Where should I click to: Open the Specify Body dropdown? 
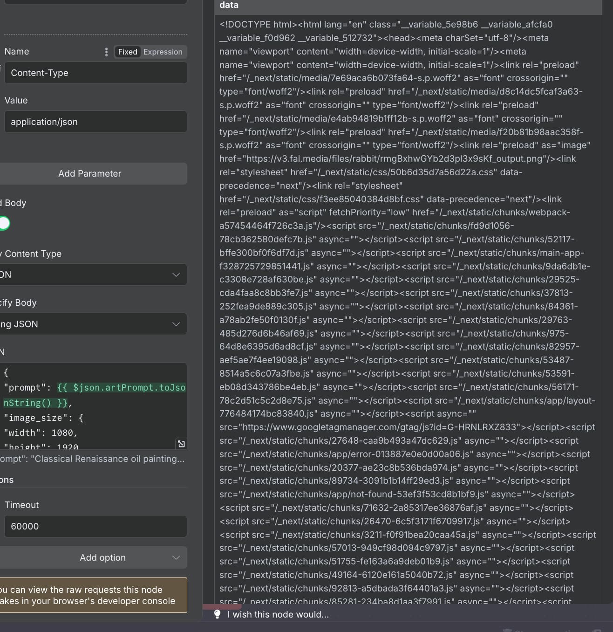[x=93, y=324]
